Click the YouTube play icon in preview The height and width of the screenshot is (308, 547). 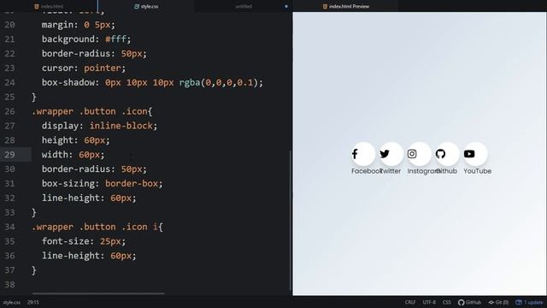[x=469, y=154]
